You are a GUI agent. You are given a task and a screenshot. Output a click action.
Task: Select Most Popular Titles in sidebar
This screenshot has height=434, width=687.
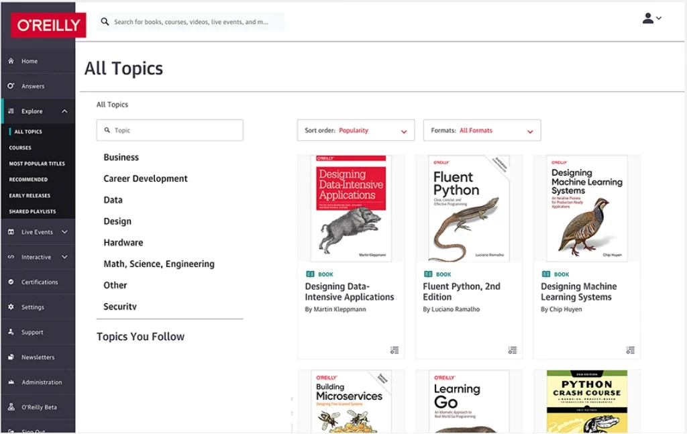click(37, 164)
